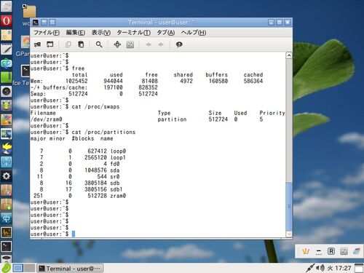The image size is (364, 273).
Task: Click the paste clipboard toolbar icon
Action: (x=81, y=44)
